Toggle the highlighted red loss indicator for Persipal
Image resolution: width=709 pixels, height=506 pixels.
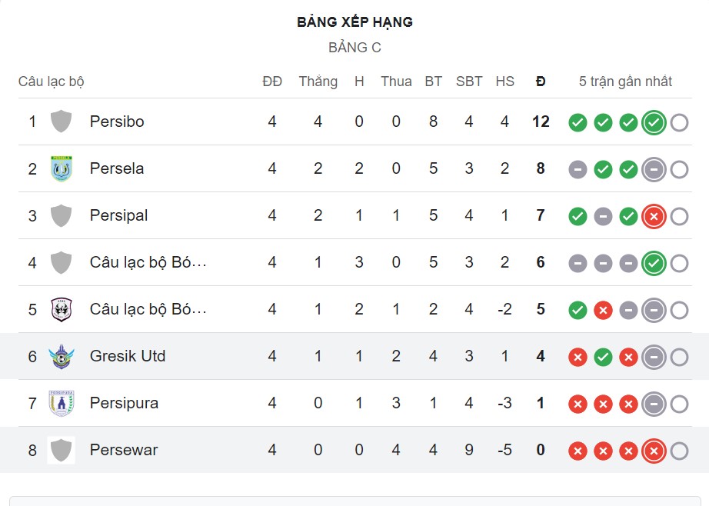tap(654, 216)
